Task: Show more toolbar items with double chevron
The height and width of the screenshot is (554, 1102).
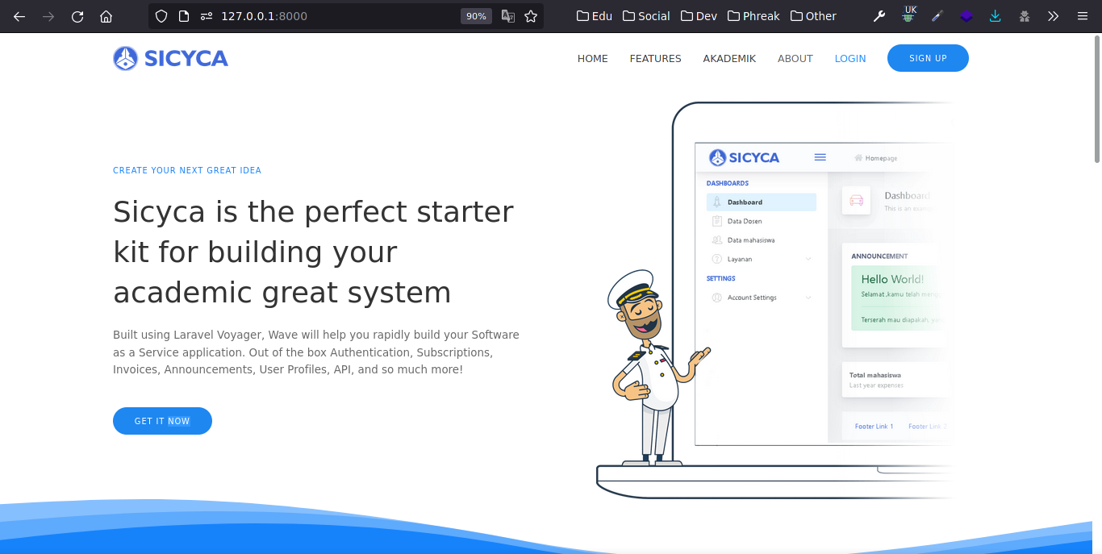Action: [x=1054, y=16]
